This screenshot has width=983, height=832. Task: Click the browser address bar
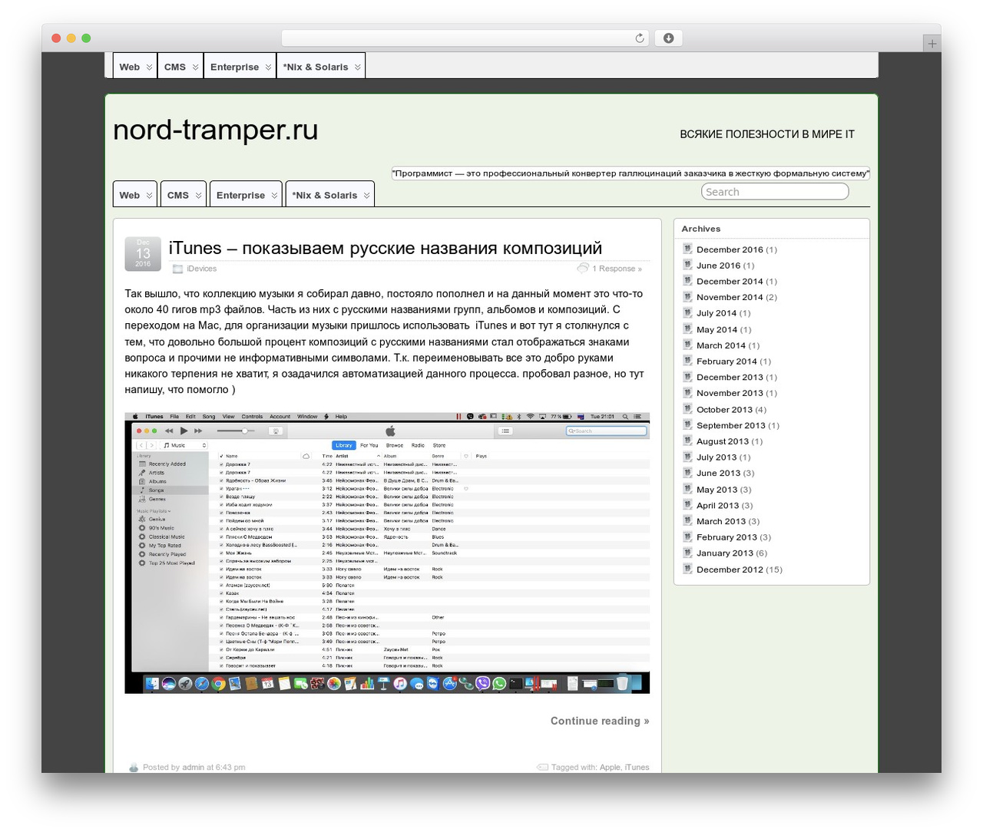click(465, 38)
